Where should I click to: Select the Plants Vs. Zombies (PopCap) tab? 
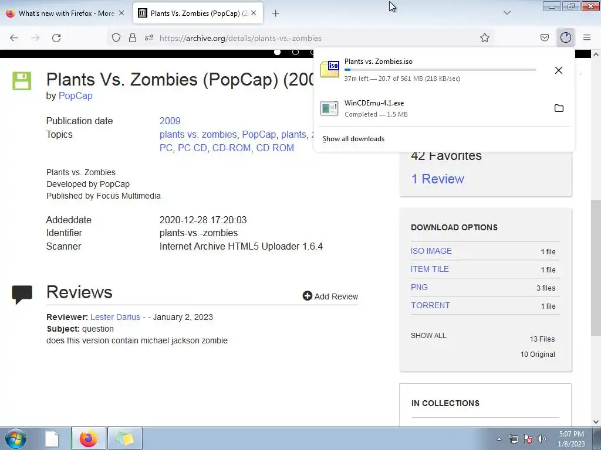tap(198, 13)
